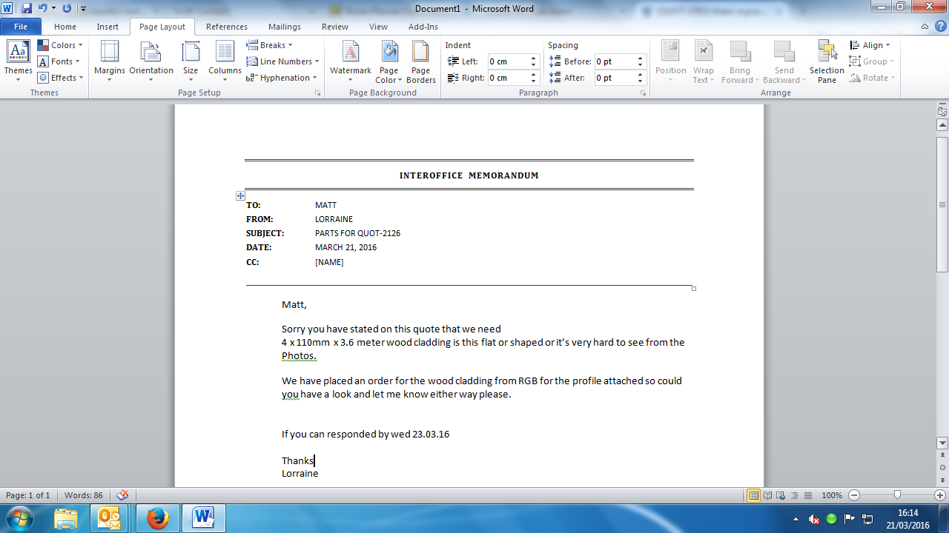The height and width of the screenshot is (533, 949).
Task: Open the Hyphenation dropdown
Action: coord(282,78)
